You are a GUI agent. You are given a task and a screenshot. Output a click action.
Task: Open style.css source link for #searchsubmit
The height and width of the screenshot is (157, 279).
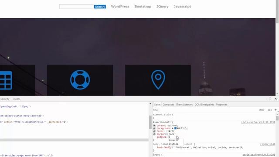pos(258,122)
